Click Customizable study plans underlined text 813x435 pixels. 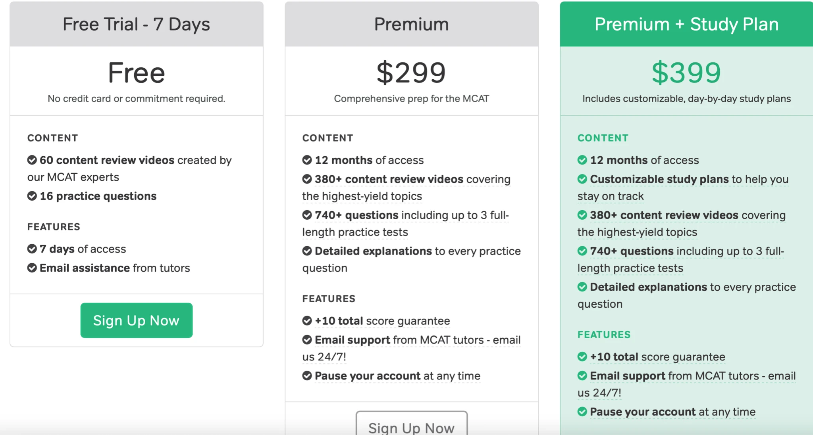(x=659, y=179)
